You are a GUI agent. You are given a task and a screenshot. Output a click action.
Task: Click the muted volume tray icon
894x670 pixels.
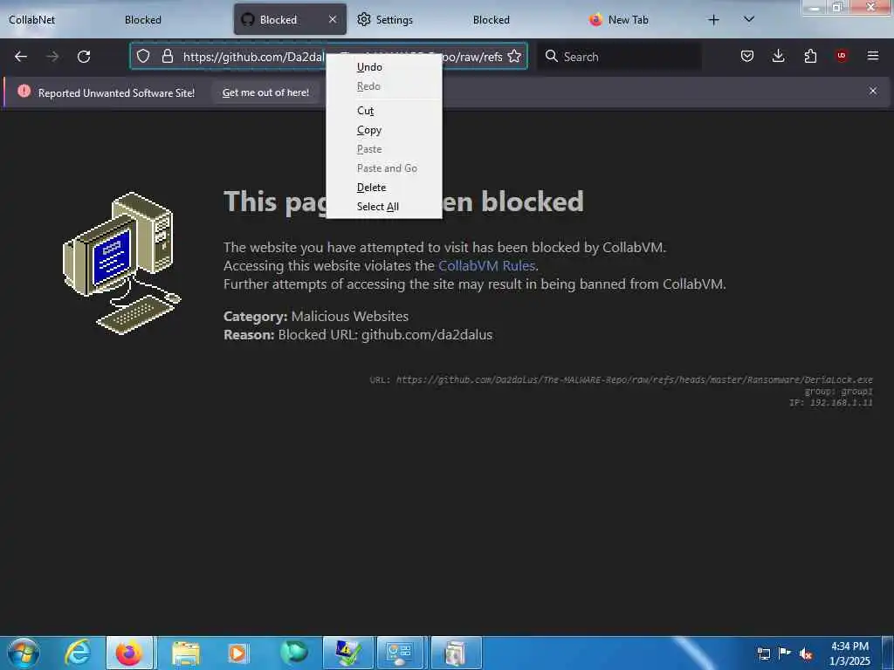(x=806, y=654)
